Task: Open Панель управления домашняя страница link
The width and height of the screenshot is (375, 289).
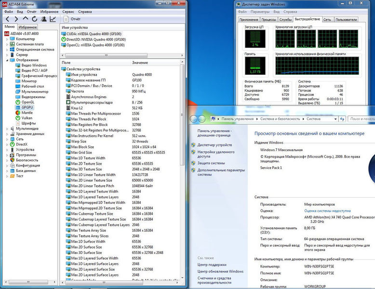Action: (214, 133)
